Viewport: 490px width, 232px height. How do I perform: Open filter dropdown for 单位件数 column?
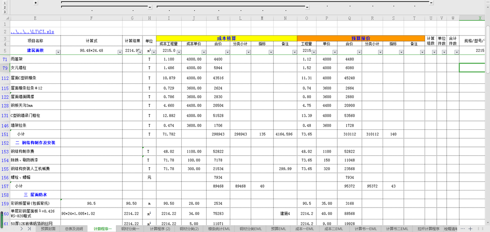[x=444, y=52]
